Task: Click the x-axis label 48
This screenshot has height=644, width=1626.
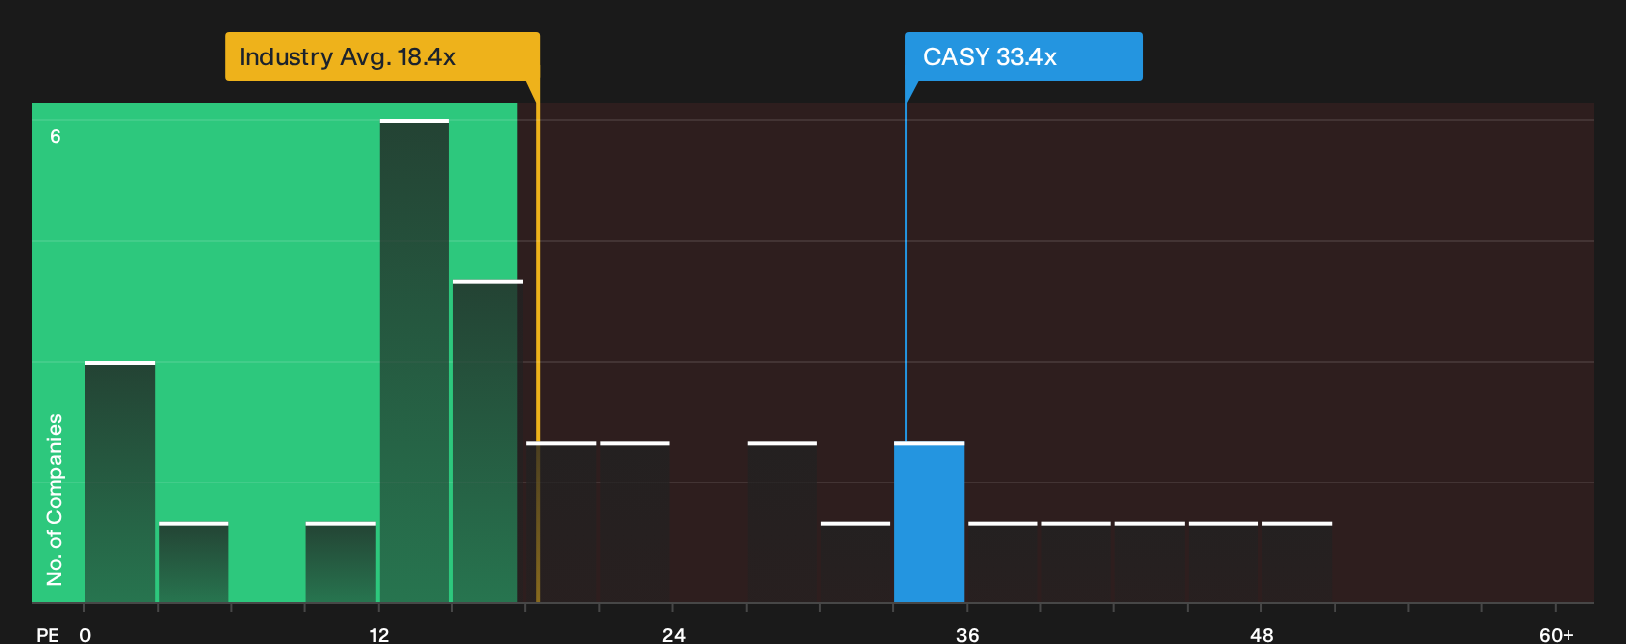Action: click(1262, 634)
